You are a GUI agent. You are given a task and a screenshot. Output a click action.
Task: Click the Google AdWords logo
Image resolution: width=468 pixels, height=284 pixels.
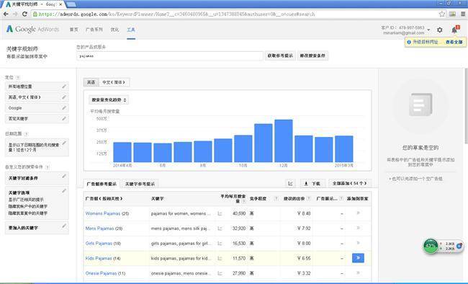[x=33, y=29]
